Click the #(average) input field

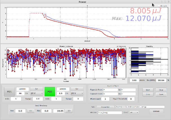point(105,99)
